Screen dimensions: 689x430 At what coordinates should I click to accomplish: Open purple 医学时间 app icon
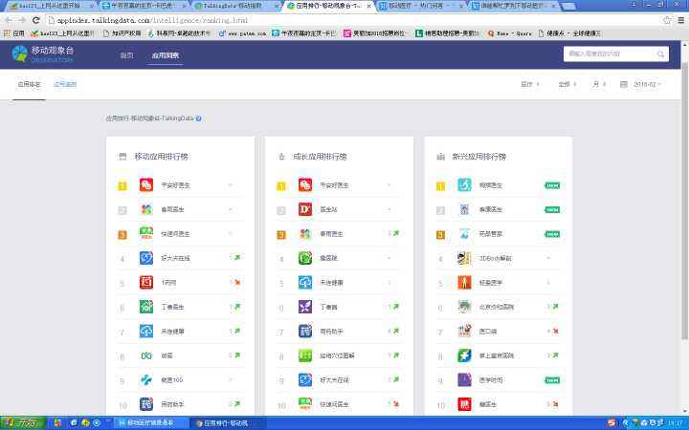point(464,379)
